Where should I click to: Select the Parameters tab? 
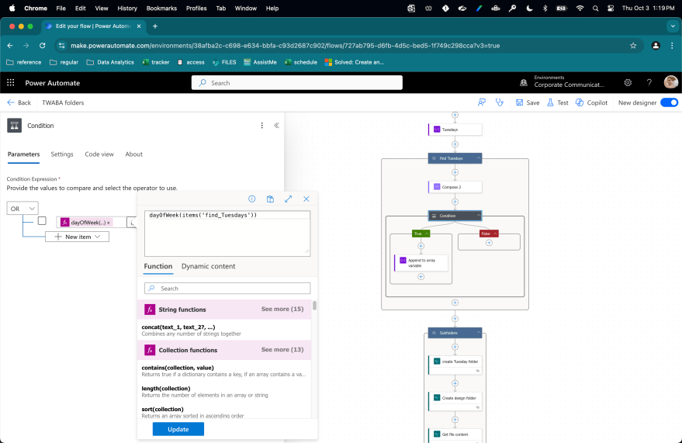click(x=23, y=154)
